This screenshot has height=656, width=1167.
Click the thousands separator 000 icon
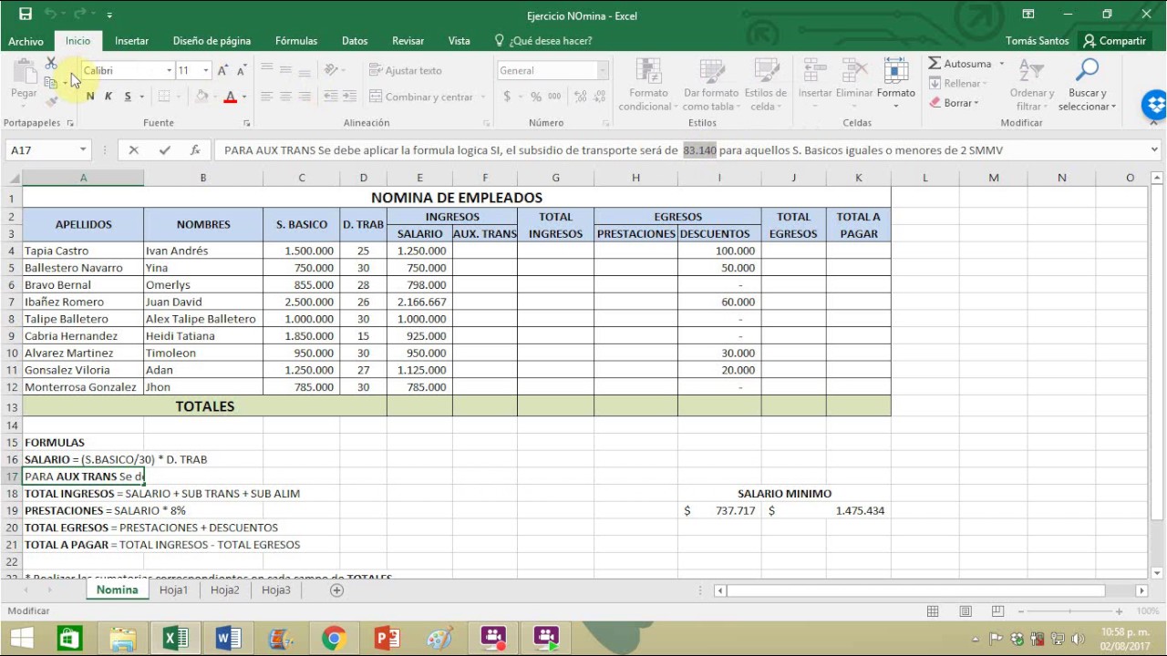pyautogui.click(x=555, y=97)
